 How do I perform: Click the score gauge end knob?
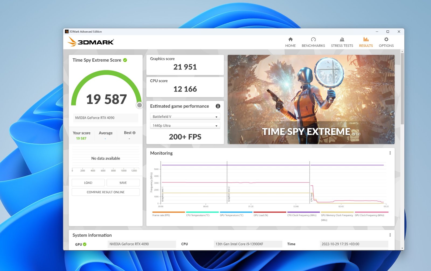coord(139,105)
